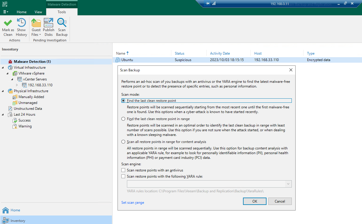Screen dimensions: 362x224
Task: Select Find the last clean restore point in range
Action: 123,119
